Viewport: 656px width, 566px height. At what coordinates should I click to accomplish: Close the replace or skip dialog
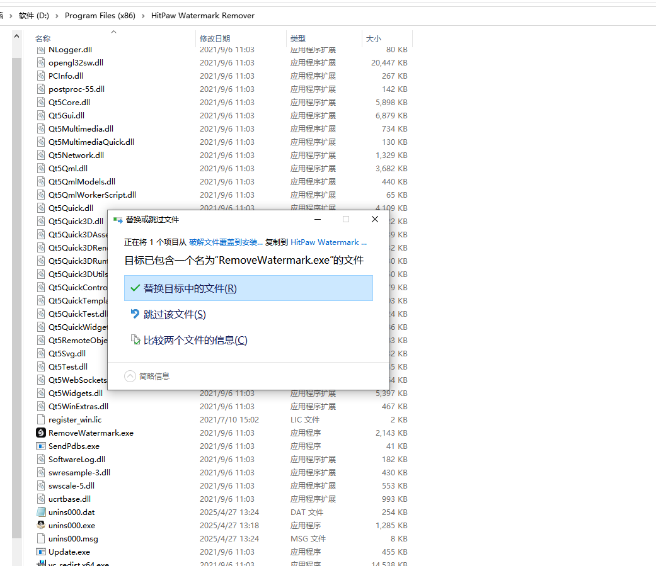[375, 220]
